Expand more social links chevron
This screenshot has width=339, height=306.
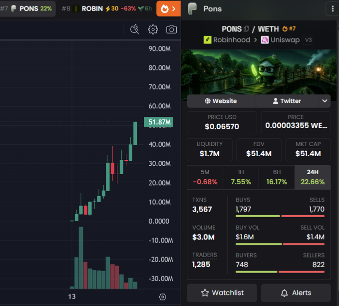[325, 101]
